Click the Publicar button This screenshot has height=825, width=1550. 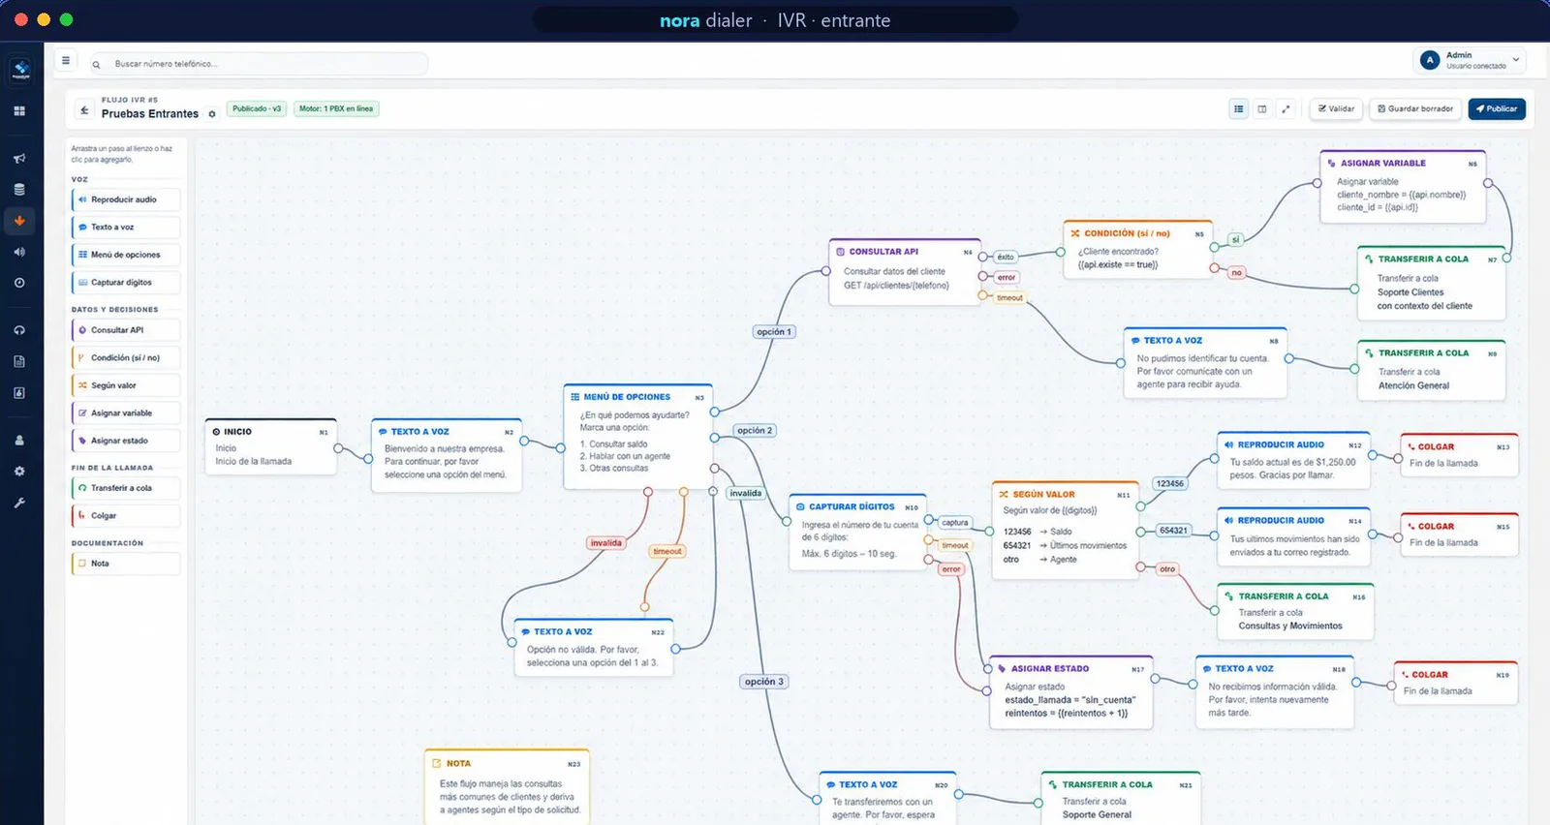point(1497,109)
